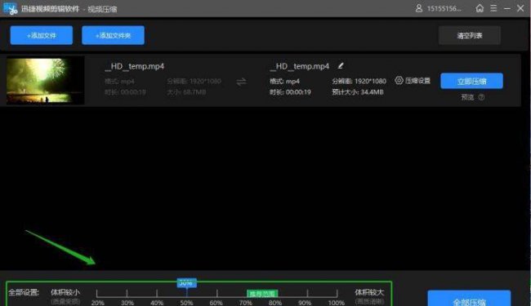Go to the home screen icon

pyautogui.click(x=480, y=8)
